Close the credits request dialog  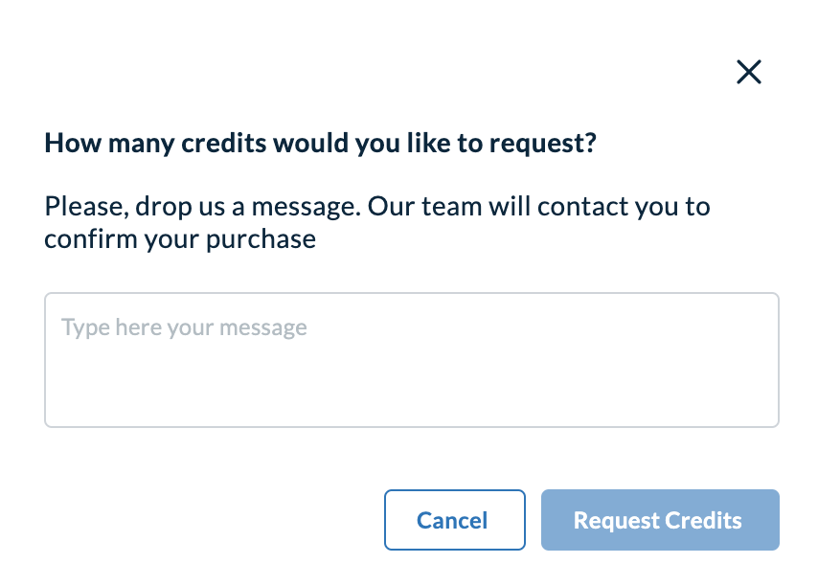click(748, 72)
